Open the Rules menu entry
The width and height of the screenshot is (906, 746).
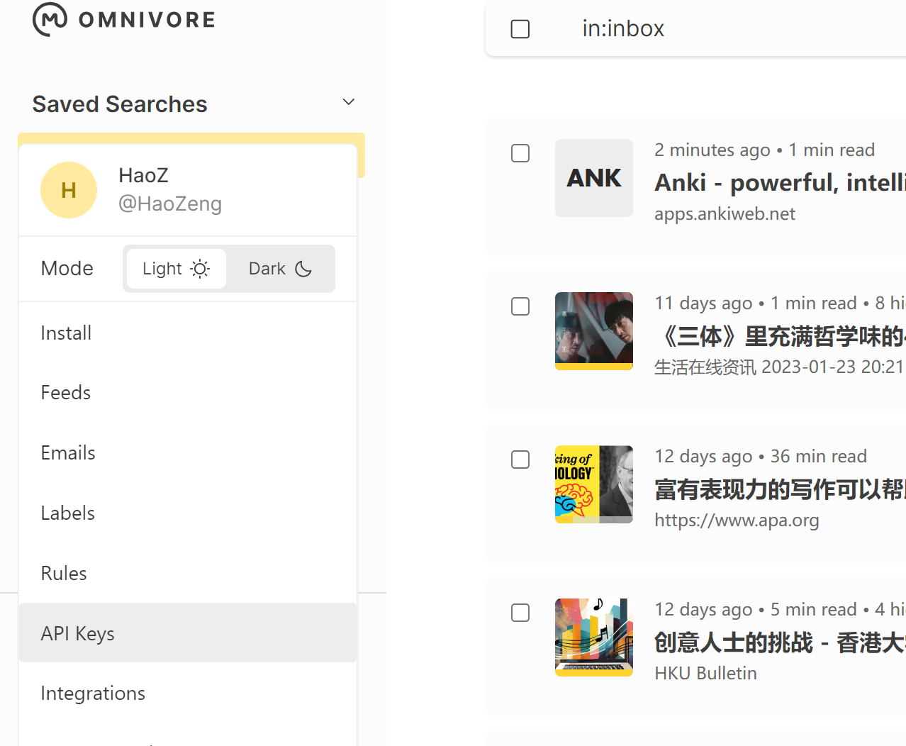click(x=64, y=574)
